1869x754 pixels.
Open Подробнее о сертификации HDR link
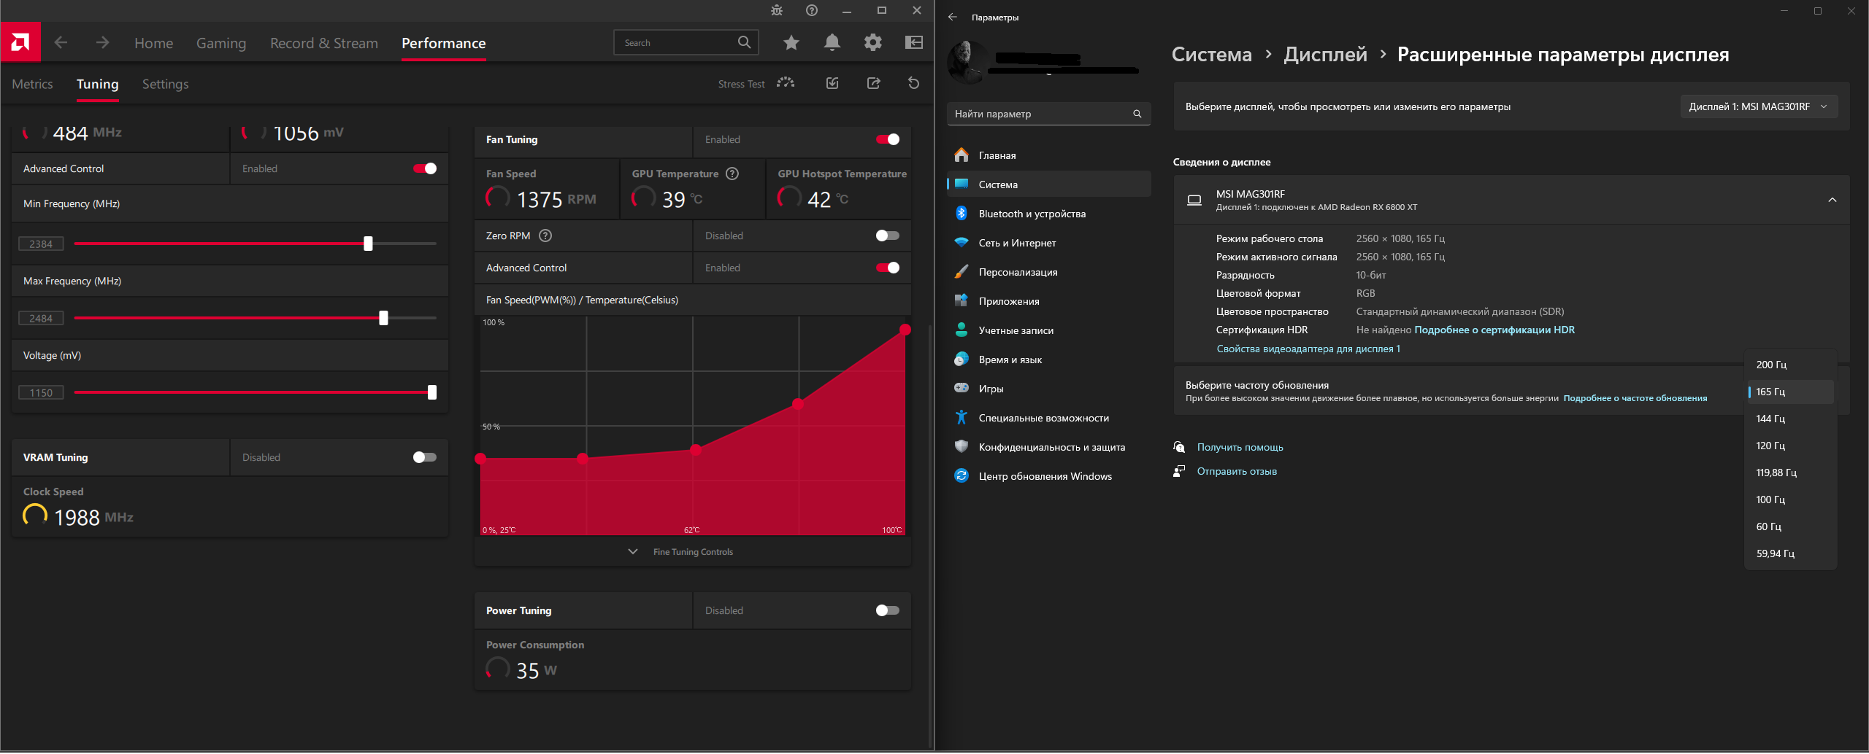coord(1494,330)
